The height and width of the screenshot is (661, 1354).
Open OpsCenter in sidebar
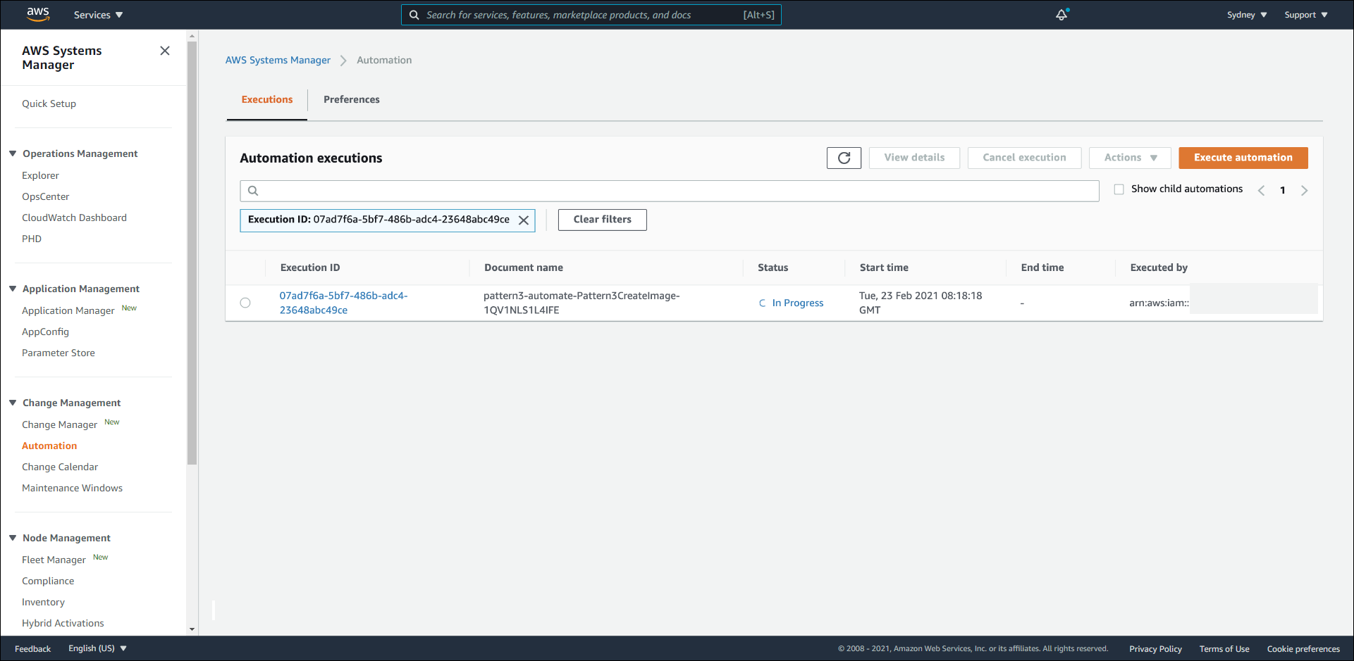click(x=45, y=196)
